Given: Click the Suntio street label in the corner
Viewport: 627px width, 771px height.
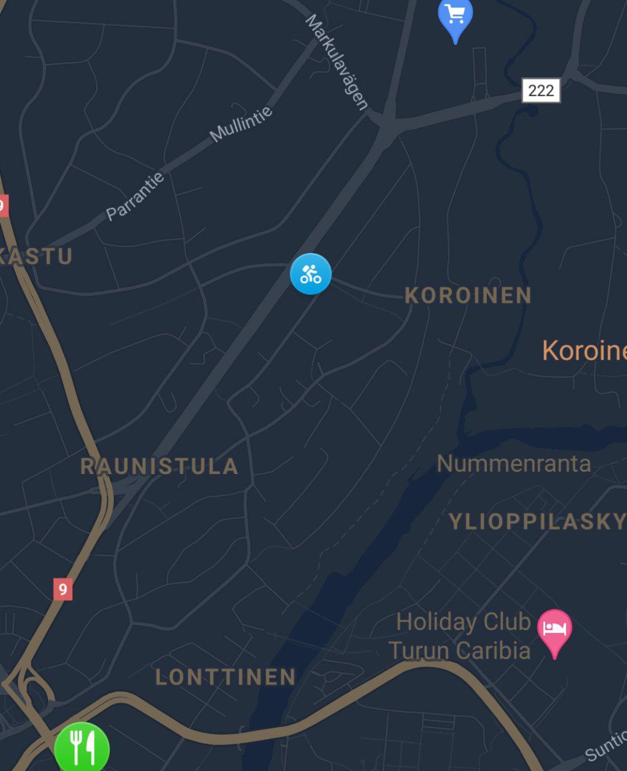Looking at the screenshot, I should click(606, 747).
